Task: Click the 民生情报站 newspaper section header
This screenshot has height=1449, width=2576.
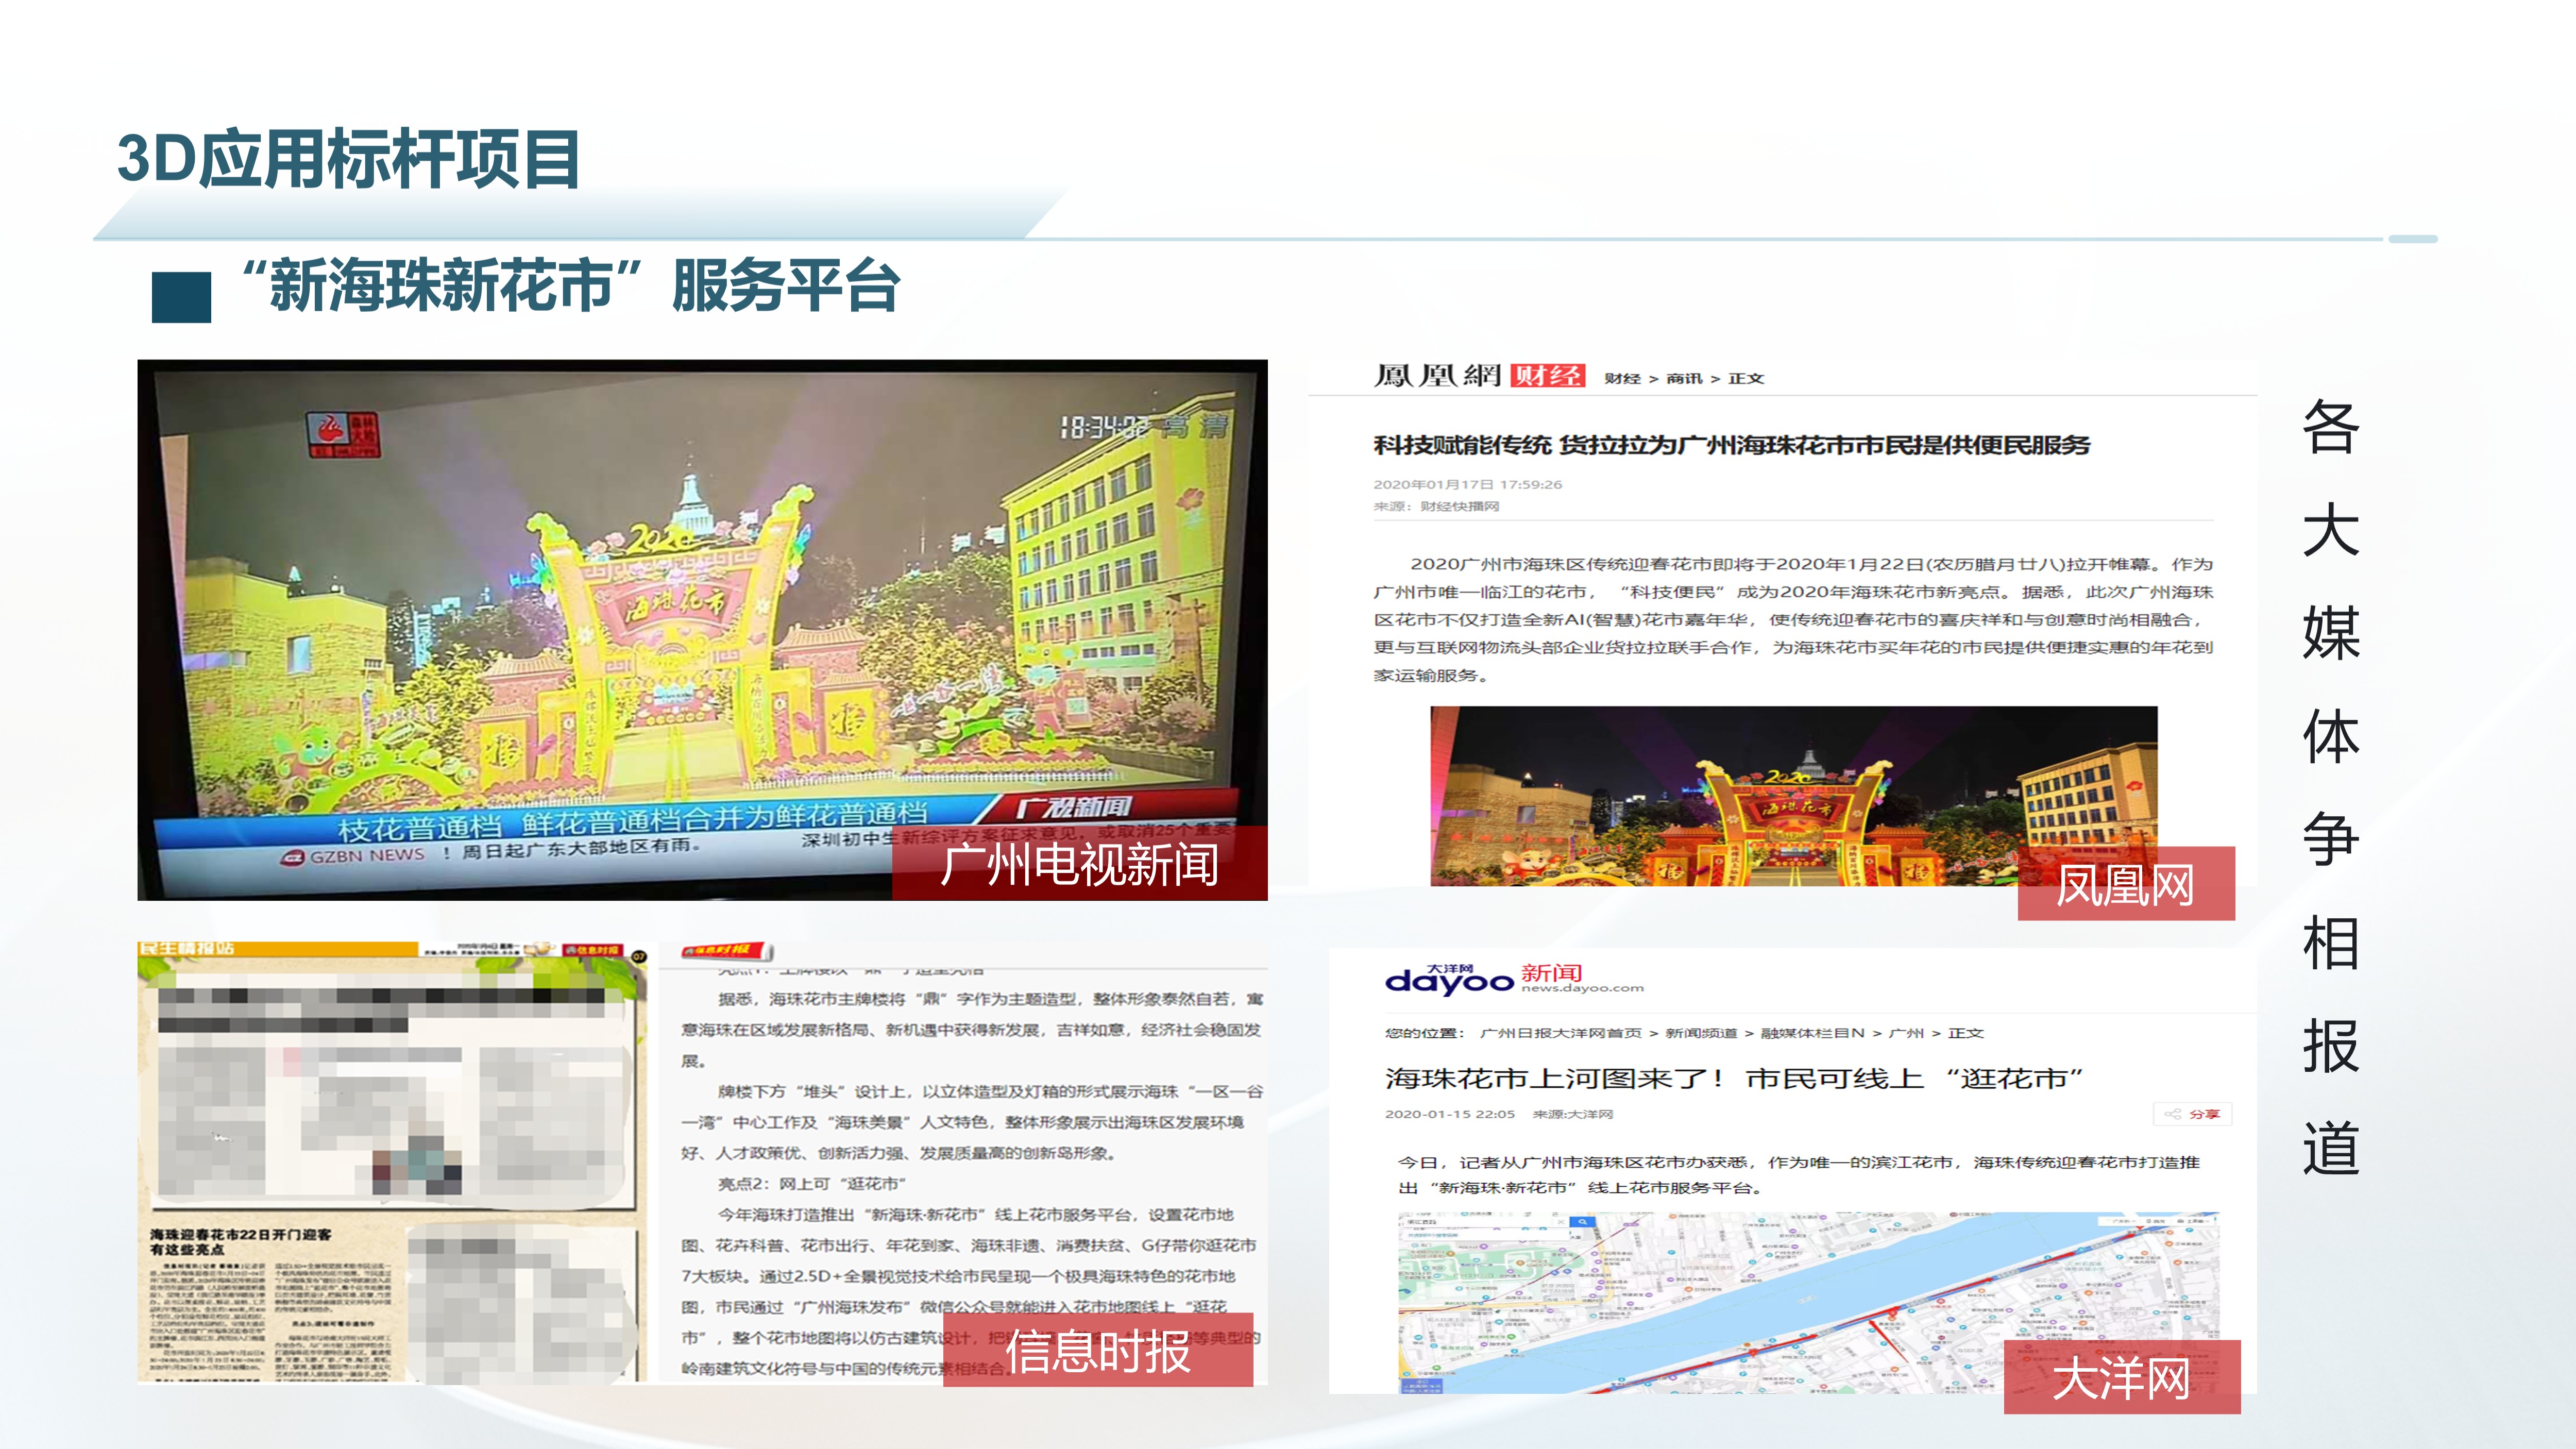Action: [x=187, y=949]
